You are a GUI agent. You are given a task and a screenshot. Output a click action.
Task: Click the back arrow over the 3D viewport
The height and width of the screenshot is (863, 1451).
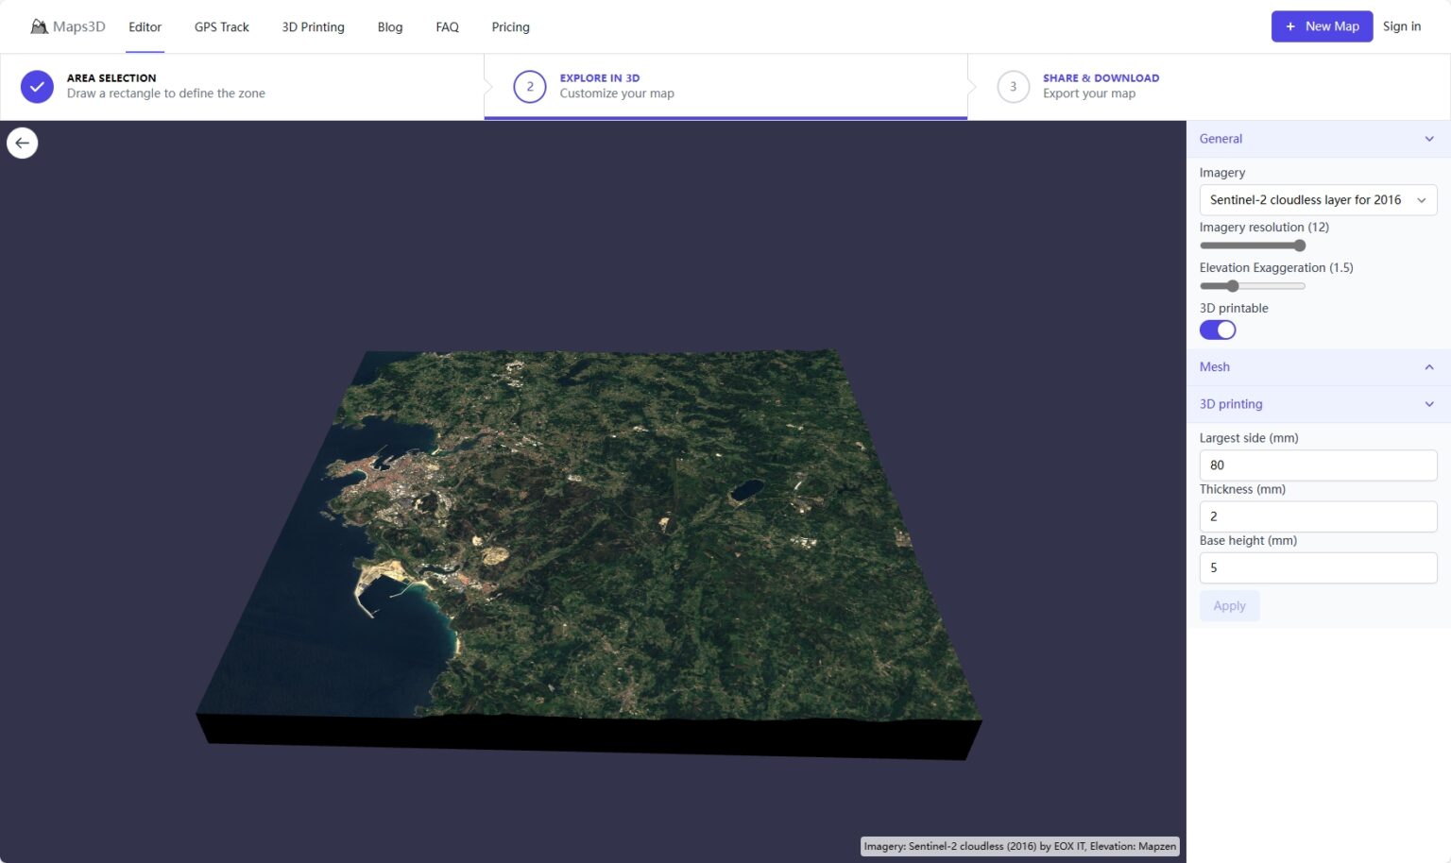tap(22, 142)
